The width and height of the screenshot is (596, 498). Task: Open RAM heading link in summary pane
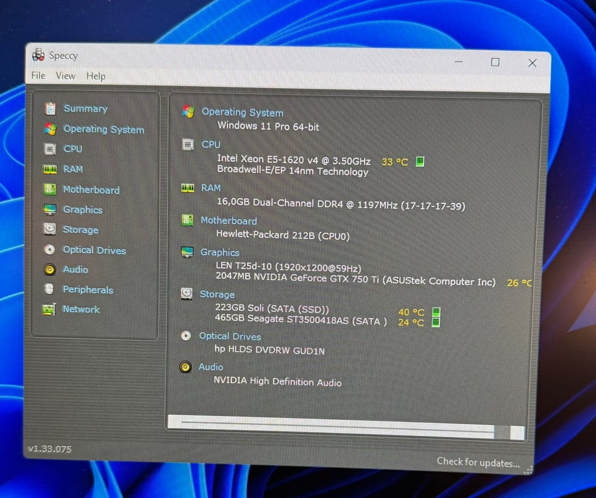coord(210,188)
